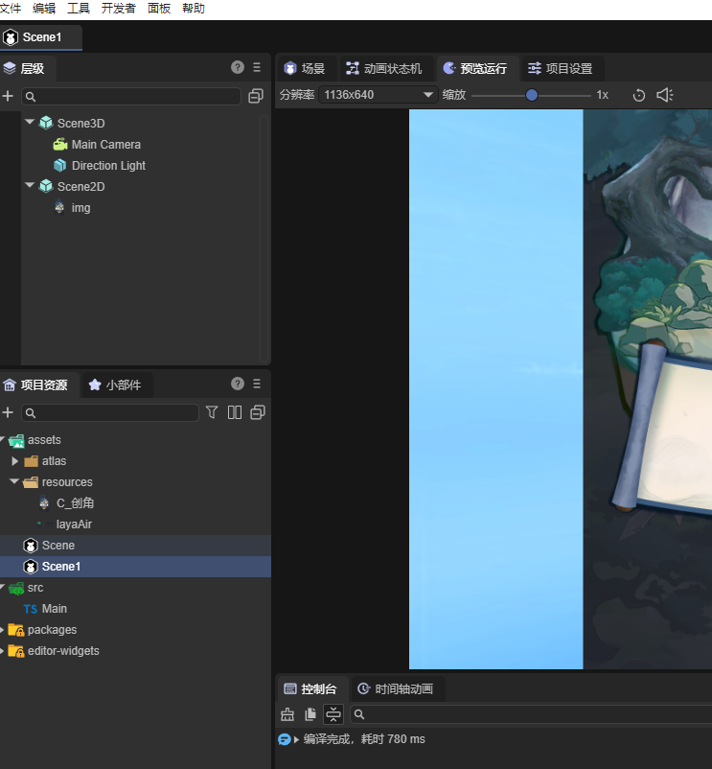The image size is (712, 769).
Task: Switch to the 动画状态机 tab
Action: 382,69
